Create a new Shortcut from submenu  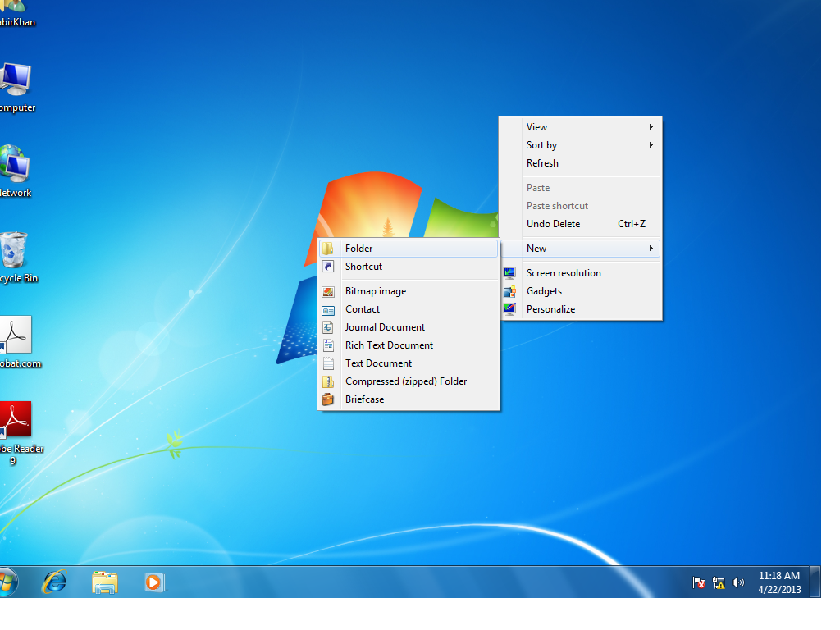tap(409, 267)
